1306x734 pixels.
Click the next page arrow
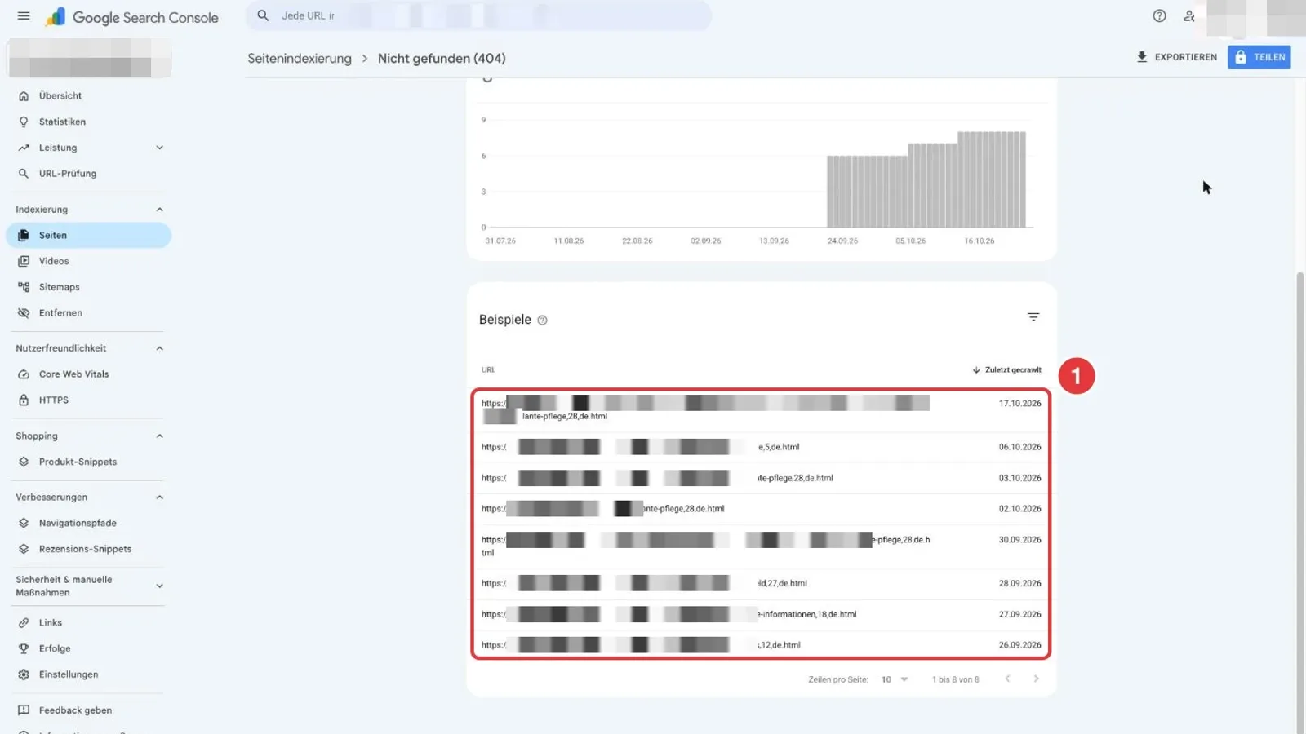tap(1036, 679)
